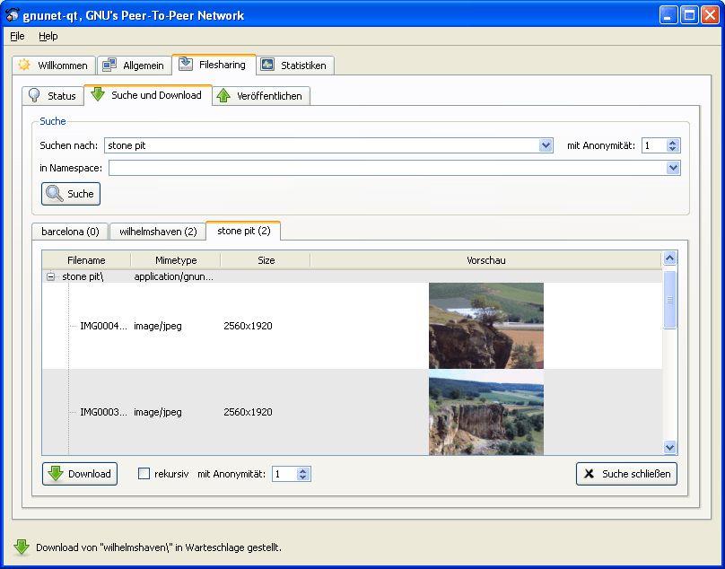Click the green download arrow in status bar
The height and width of the screenshot is (569, 725).
(x=22, y=547)
